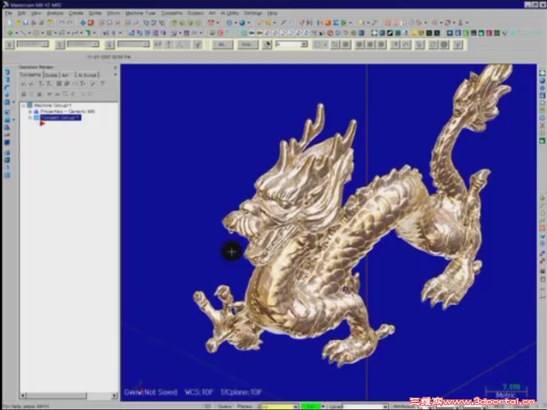Select the highlighted Toolpath Group-1 row

point(61,118)
